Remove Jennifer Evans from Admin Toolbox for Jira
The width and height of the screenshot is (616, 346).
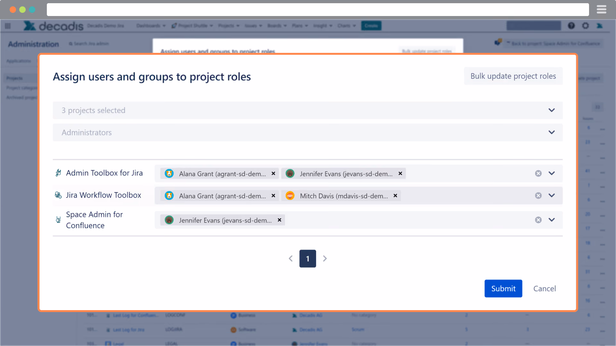(400, 173)
